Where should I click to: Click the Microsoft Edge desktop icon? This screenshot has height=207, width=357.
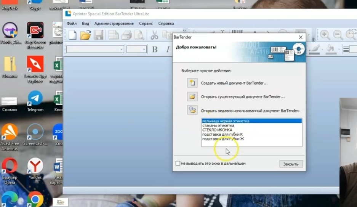(x=10, y=199)
